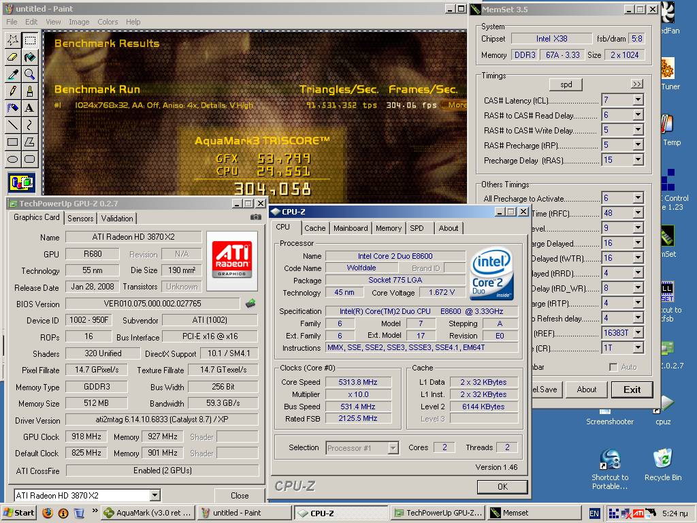This screenshot has height=523, width=697.
Task: Open the Precharge Delay (tRAS) dropdown
Action: click(638, 160)
